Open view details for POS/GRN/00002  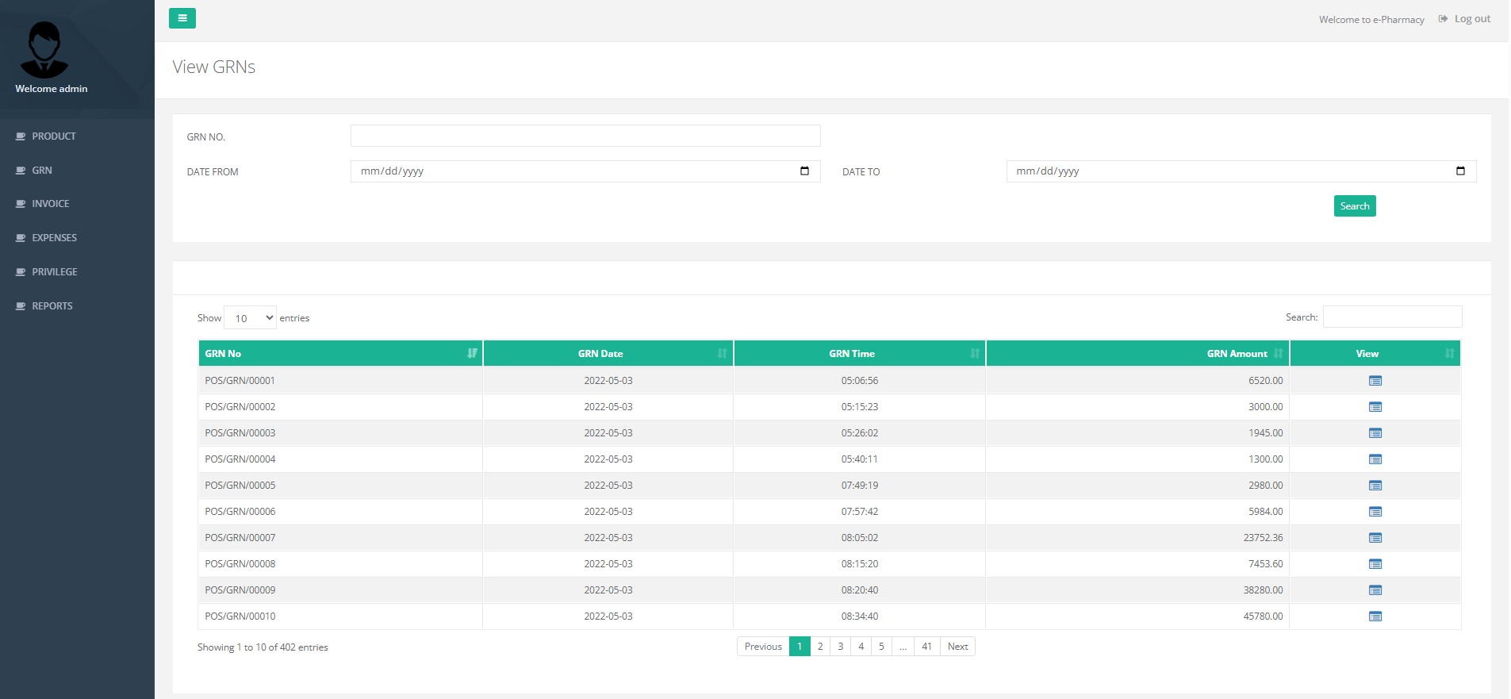[1375, 407]
